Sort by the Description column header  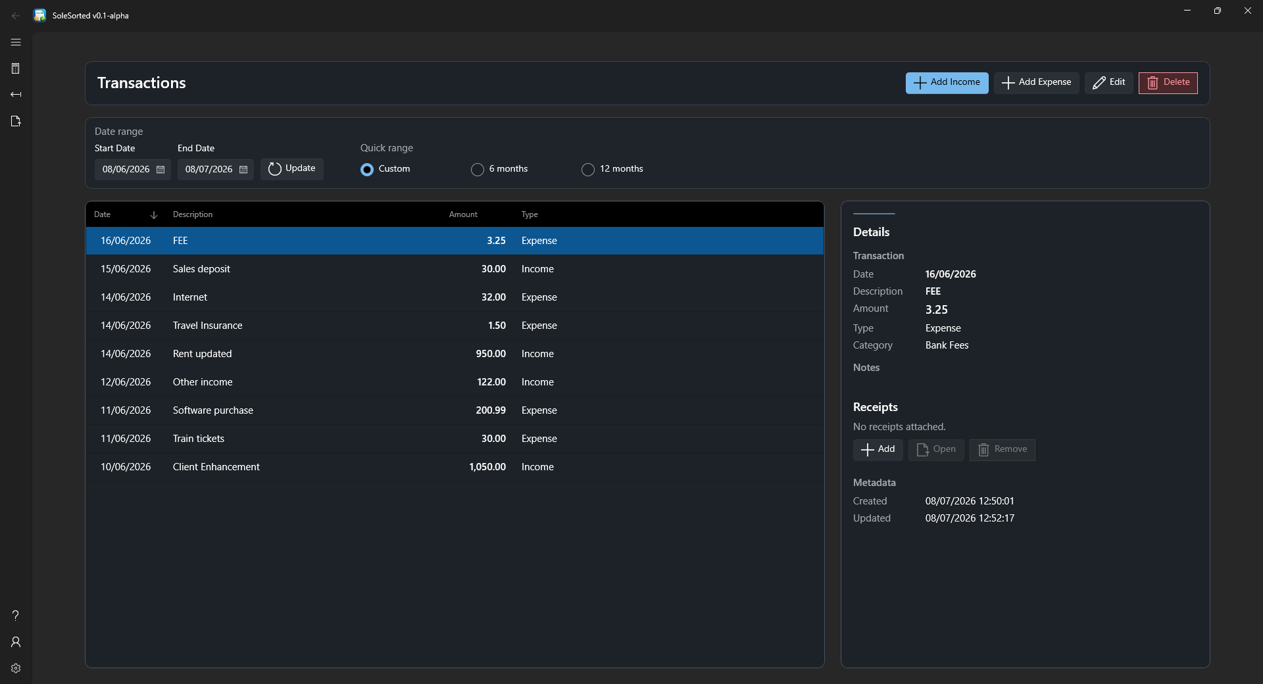coord(193,214)
